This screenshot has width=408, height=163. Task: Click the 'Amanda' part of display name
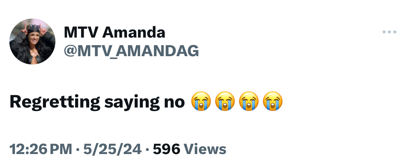pyautogui.click(x=134, y=32)
